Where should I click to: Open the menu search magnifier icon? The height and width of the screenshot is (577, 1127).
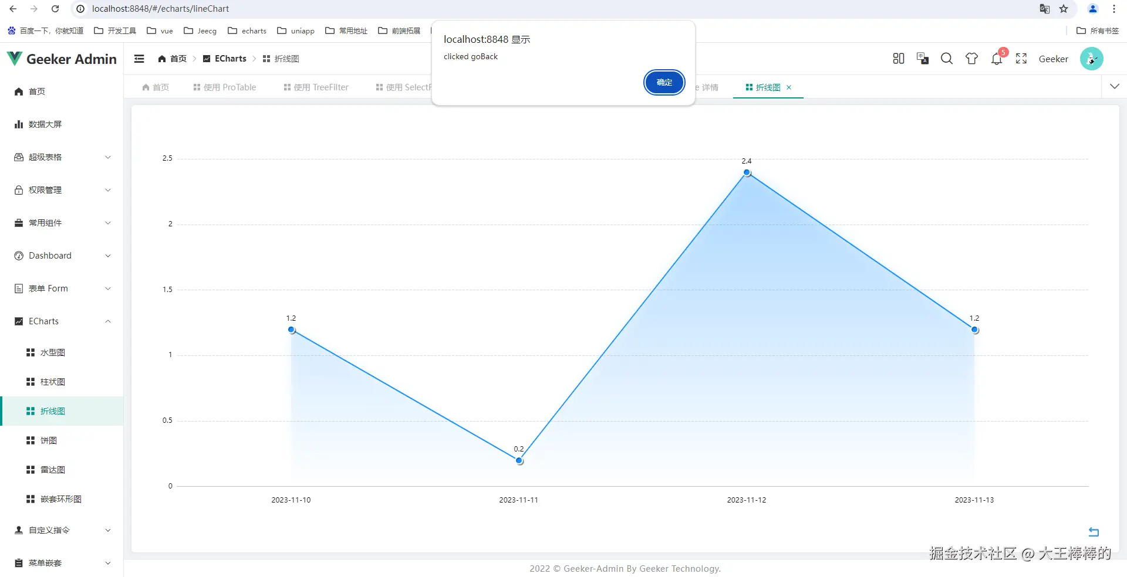click(x=947, y=59)
